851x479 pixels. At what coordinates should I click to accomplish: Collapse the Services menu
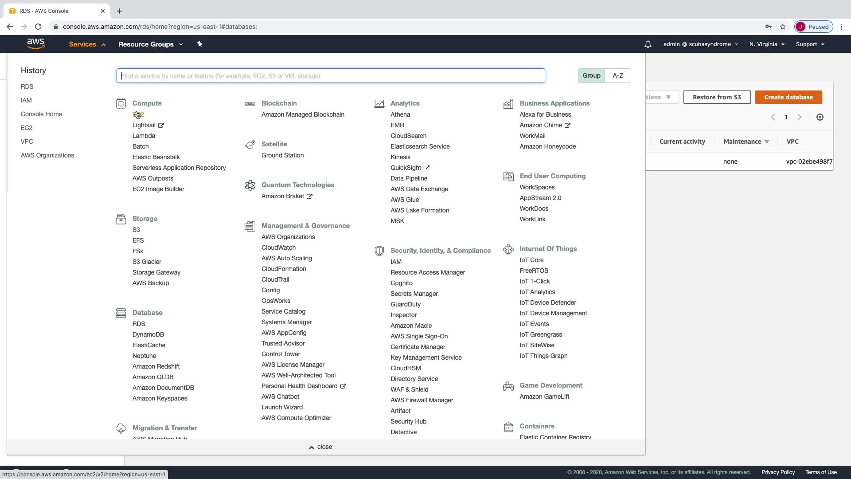click(x=87, y=44)
